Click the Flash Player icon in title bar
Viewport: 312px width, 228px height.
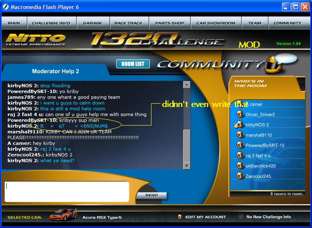coord(6,7)
